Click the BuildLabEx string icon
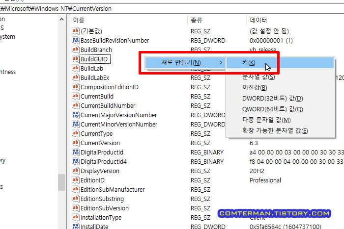The width and height of the screenshot is (344, 229). click(76, 77)
